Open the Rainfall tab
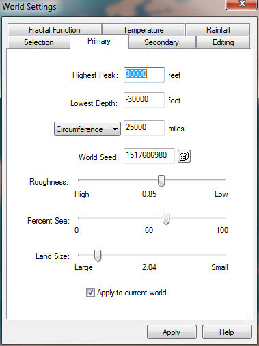The height and width of the screenshot is (346, 259). click(x=218, y=30)
